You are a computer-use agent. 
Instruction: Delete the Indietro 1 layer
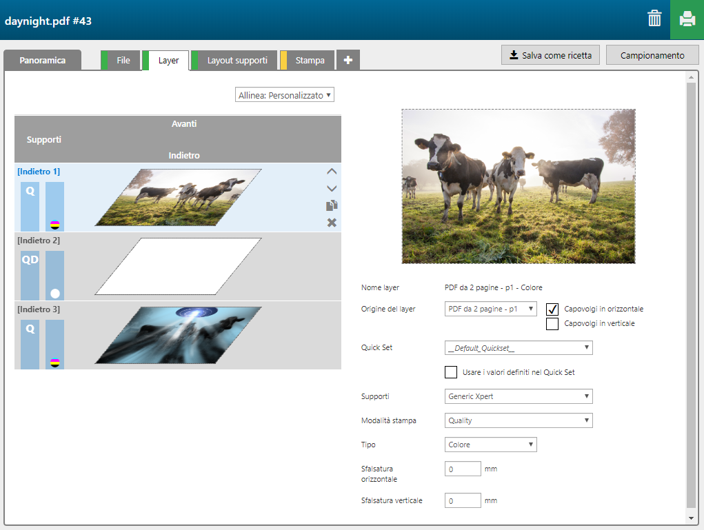332,222
